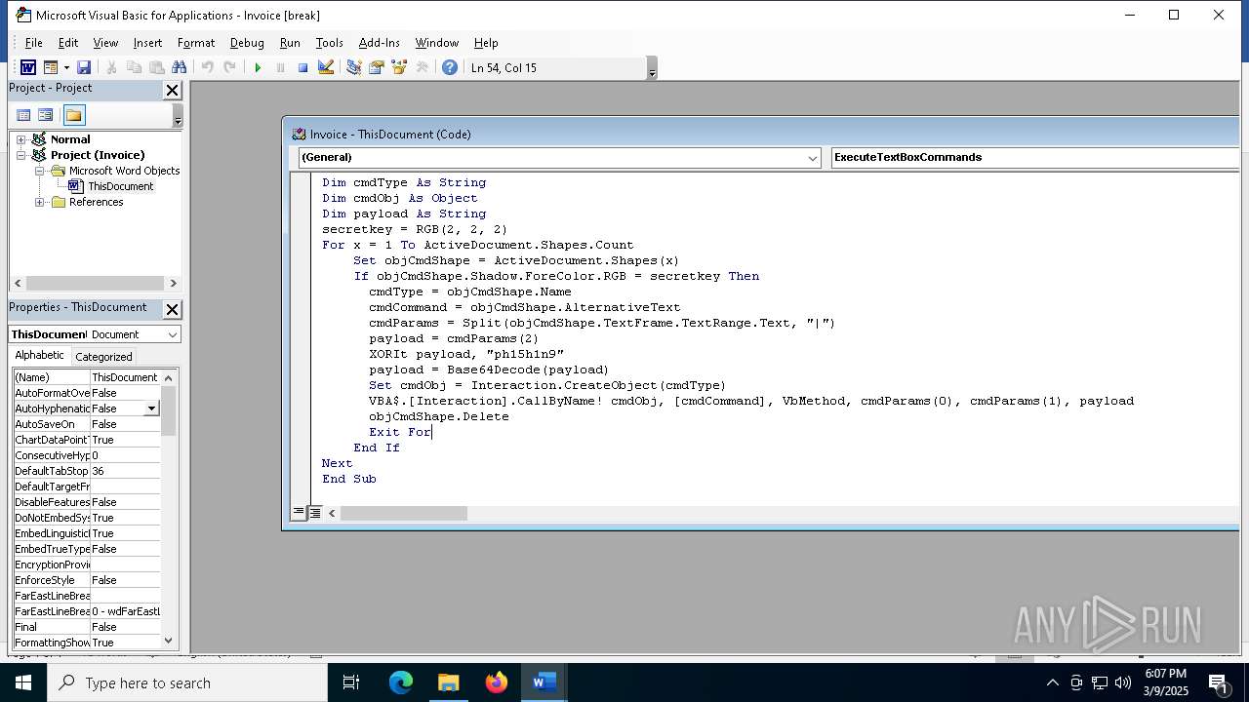
Task: Click the DefaultTabStop value 36
Action: click(x=125, y=471)
